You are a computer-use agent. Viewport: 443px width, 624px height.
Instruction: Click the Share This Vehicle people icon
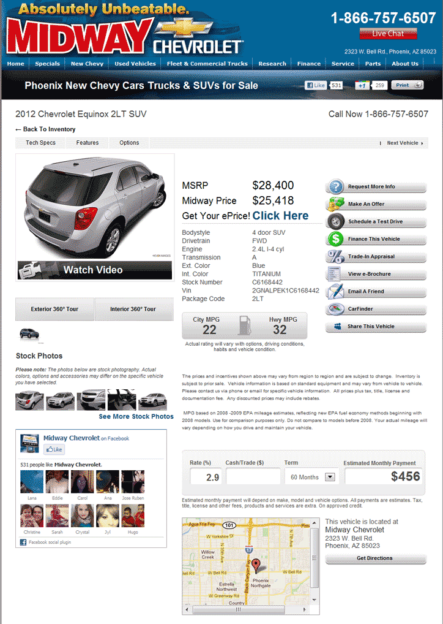point(337,326)
